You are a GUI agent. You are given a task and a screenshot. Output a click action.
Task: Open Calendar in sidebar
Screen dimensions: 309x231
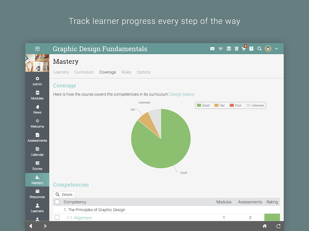coord(37,152)
